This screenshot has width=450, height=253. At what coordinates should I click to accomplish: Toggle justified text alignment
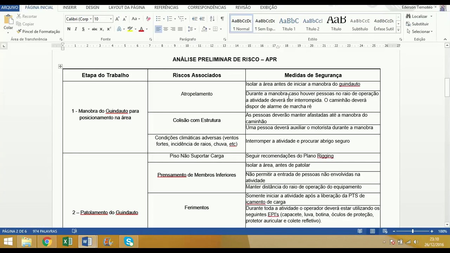click(x=180, y=29)
